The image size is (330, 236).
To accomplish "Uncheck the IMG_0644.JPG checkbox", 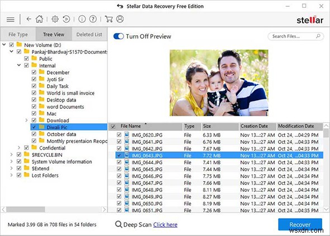I will click(x=119, y=162).
